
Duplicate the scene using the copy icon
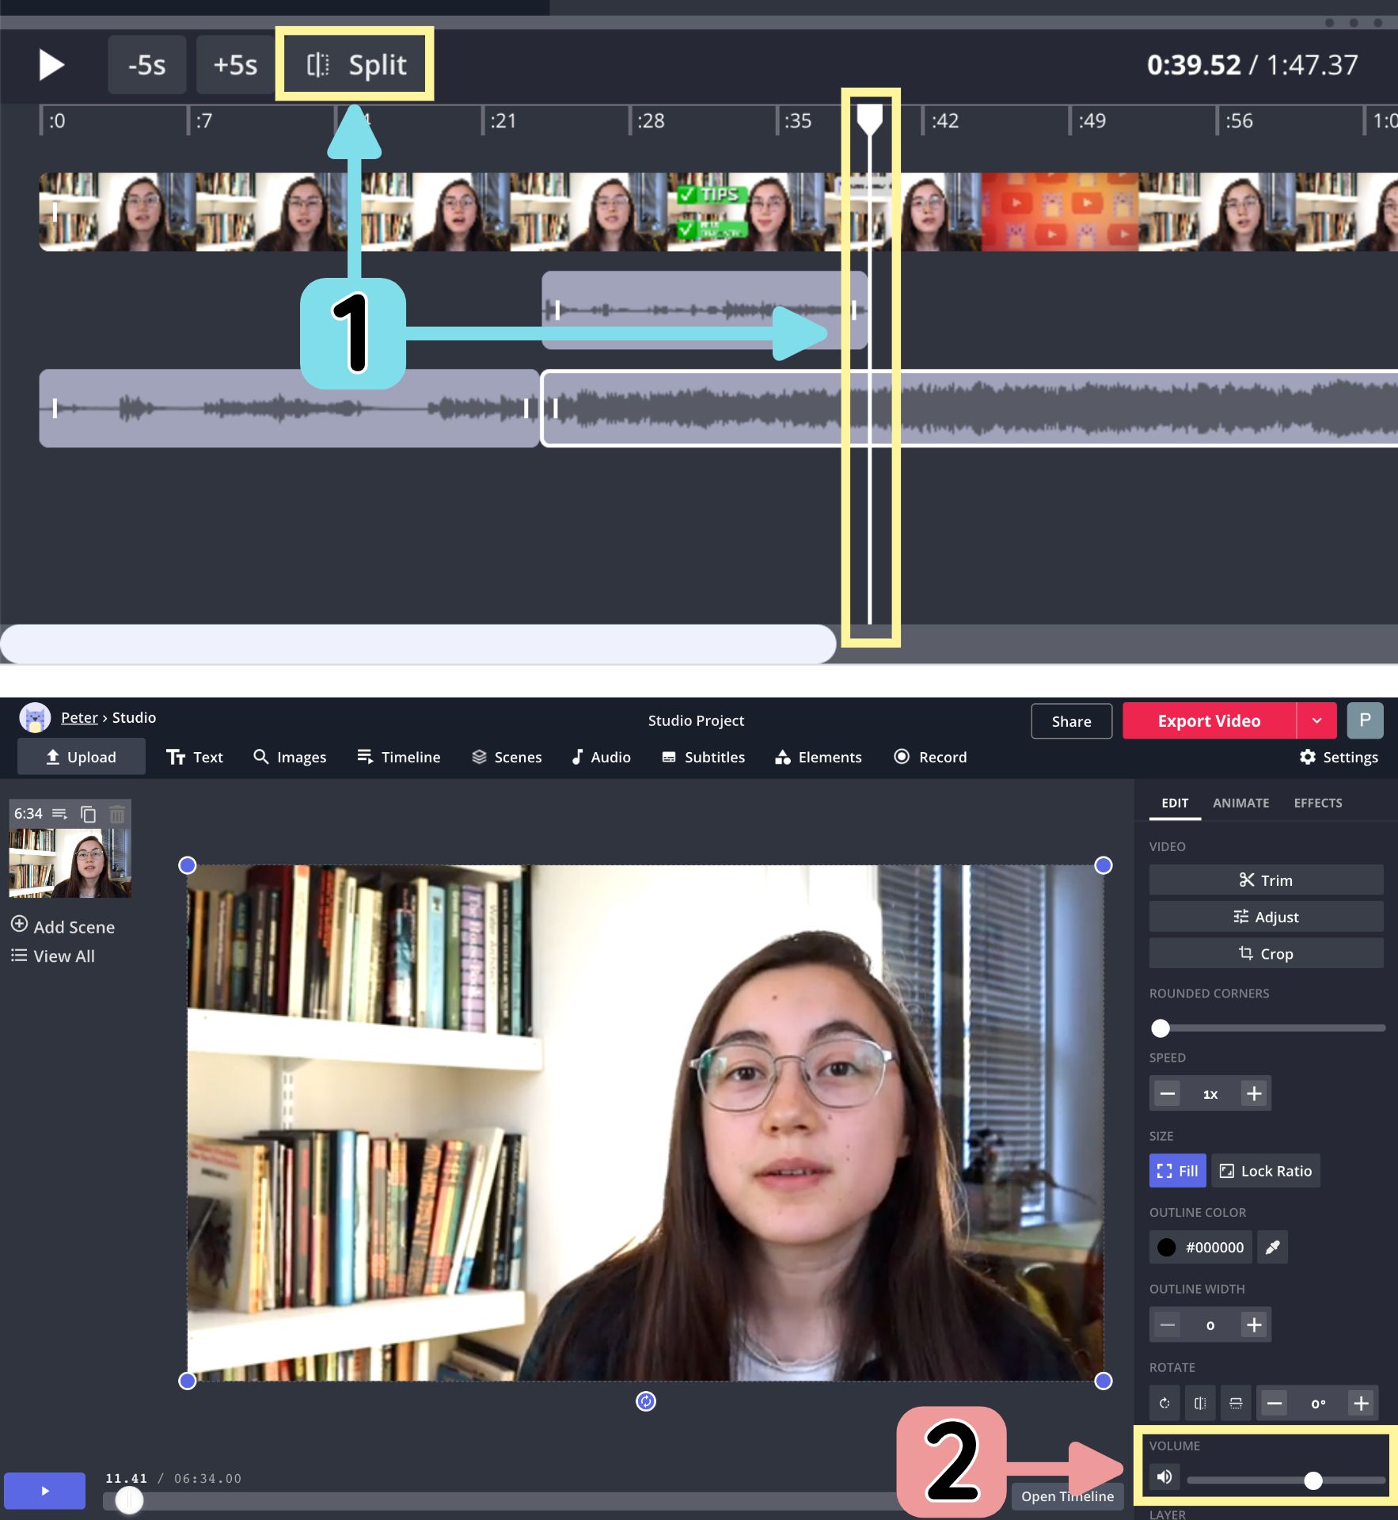(89, 814)
